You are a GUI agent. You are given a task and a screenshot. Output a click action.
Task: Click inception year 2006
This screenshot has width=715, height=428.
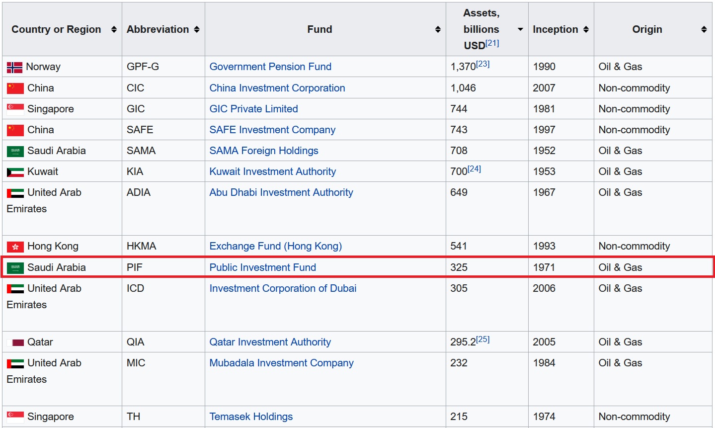544,288
